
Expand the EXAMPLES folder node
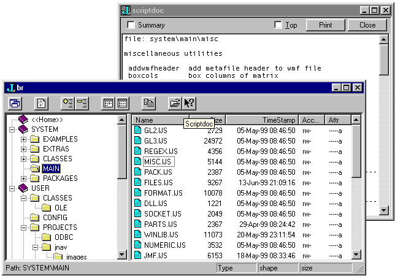(24, 139)
